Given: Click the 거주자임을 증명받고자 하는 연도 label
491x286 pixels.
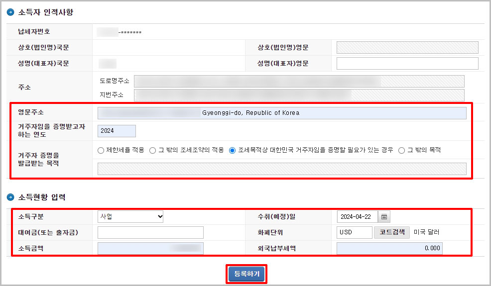Looking at the screenshot, I should pyautogui.click(x=51, y=130).
